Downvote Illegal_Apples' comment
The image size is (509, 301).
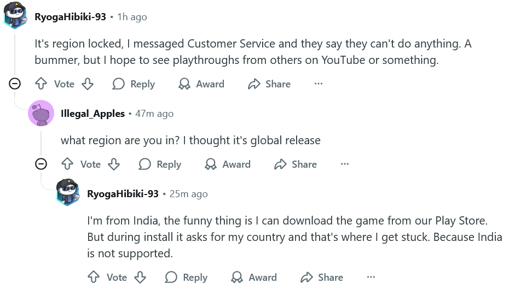(114, 164)
